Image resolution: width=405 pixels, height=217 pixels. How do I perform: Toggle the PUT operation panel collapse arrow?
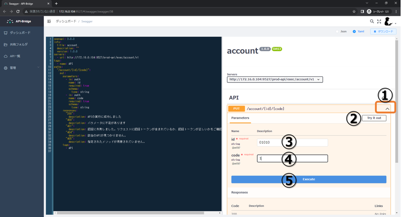click(387, 108)
